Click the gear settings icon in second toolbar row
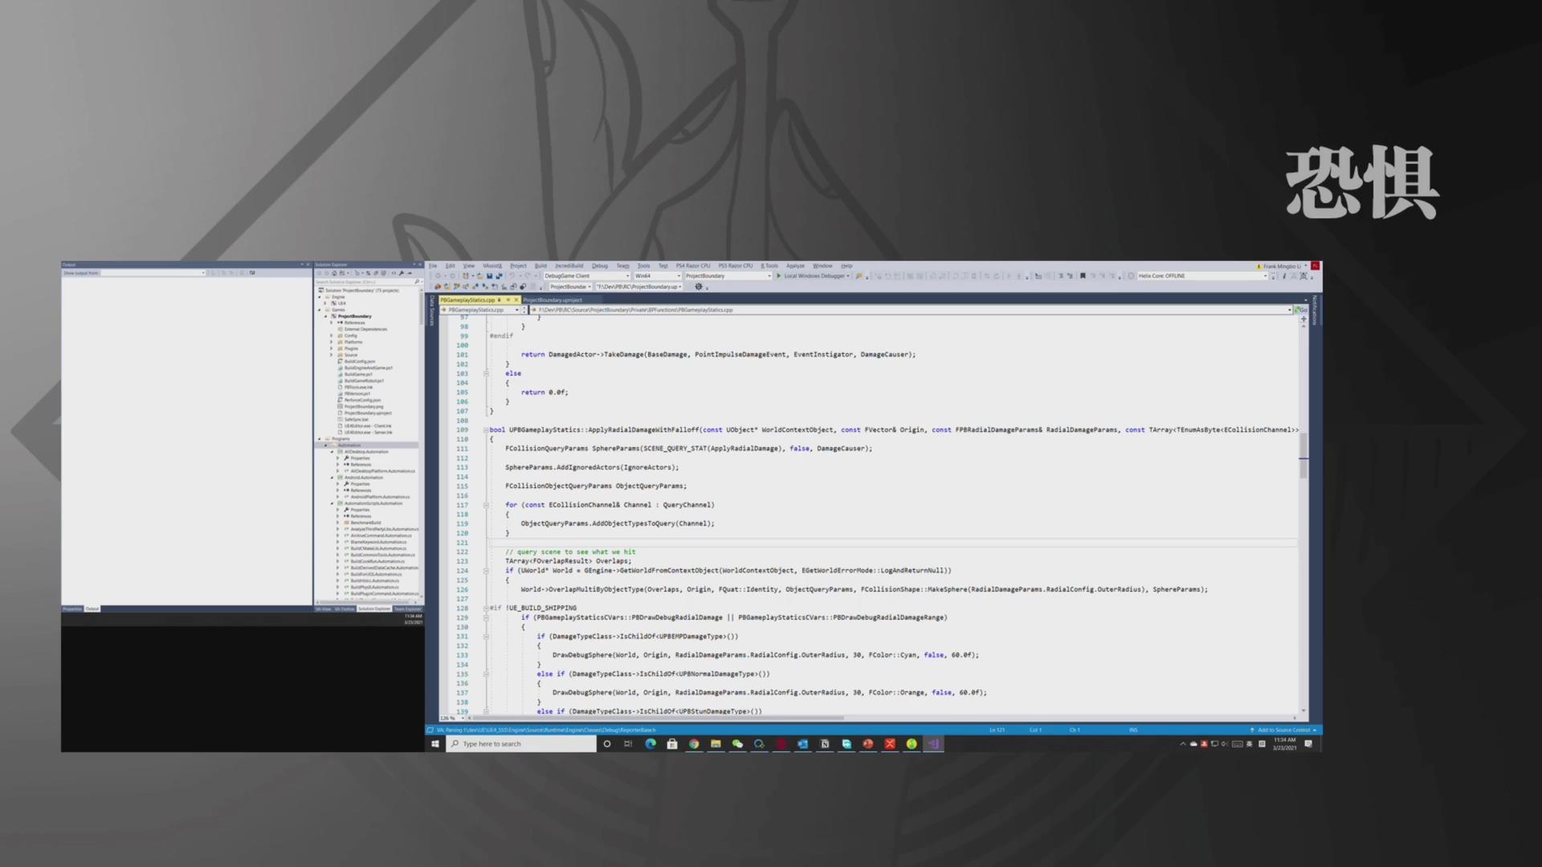The image size is (1542, 867). (x=699, y=287)
